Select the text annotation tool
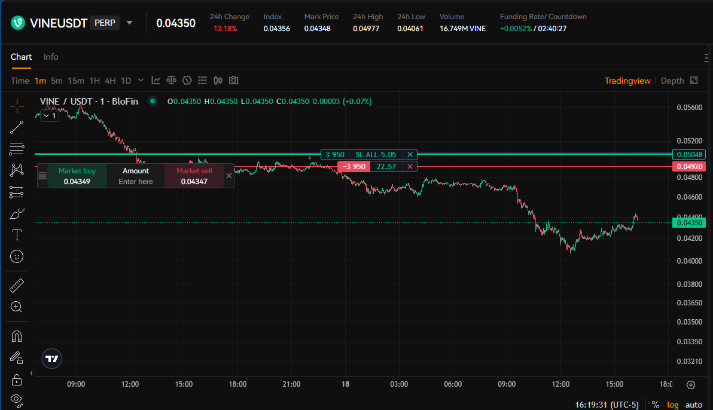Viewport: 713px width, 410px height. click(x=17, y=235)
